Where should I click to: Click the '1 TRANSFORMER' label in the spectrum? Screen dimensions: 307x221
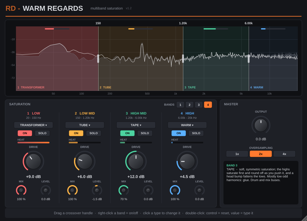(x=31, y=87)
